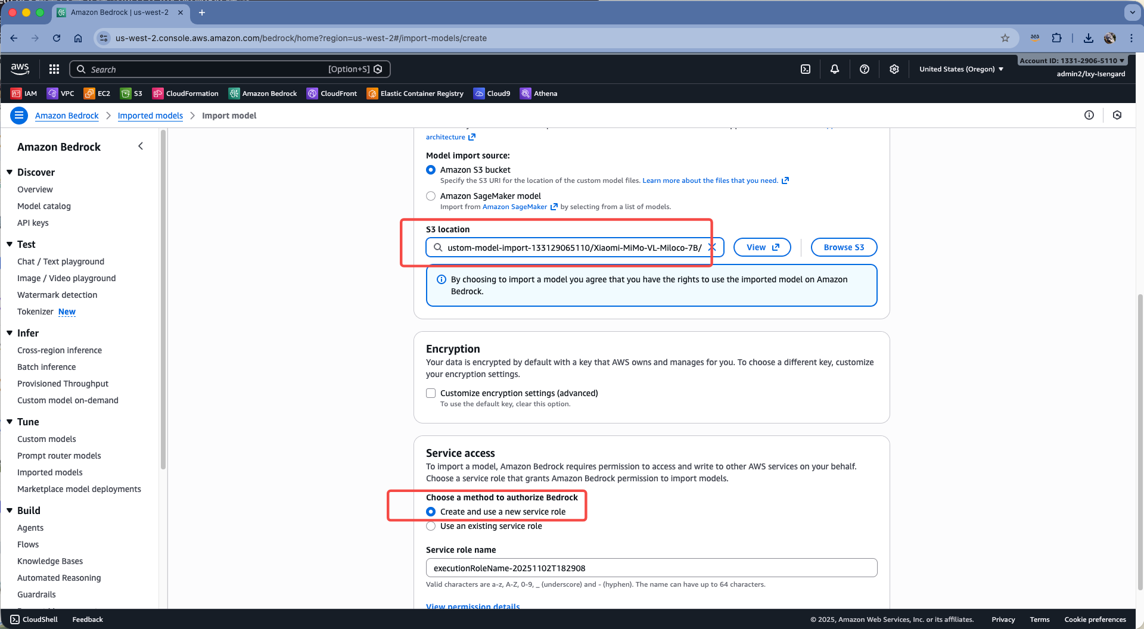
Task: Go to Model catalog in sidebar
Action: tap(44, 206)
